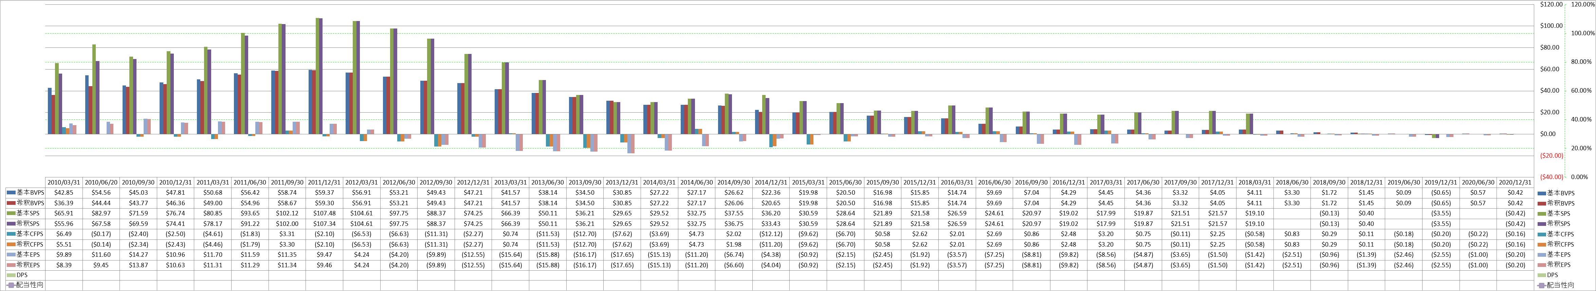Click the 配当性向 row label in the data table

[x=30, y=286]
